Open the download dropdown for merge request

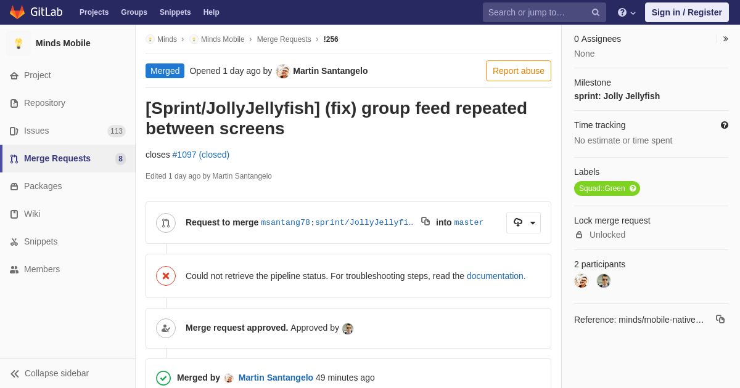(524, 222)
